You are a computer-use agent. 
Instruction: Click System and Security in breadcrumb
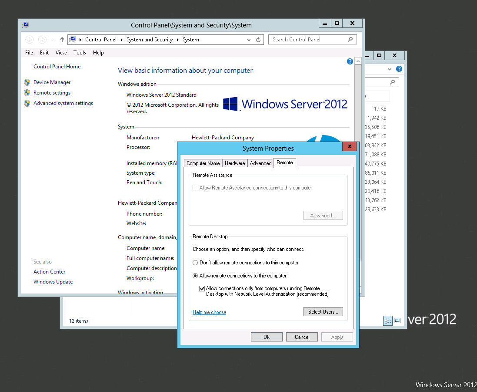[x=150, y=40]
